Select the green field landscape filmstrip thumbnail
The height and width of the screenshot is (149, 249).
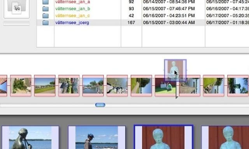(45, 86)
